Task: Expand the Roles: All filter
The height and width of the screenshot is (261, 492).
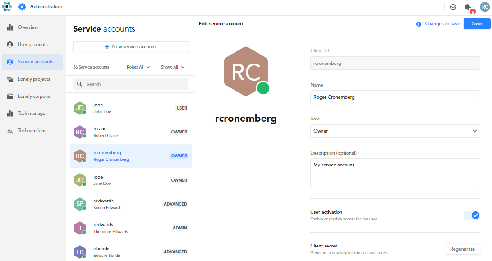Action: pos(138,67)
